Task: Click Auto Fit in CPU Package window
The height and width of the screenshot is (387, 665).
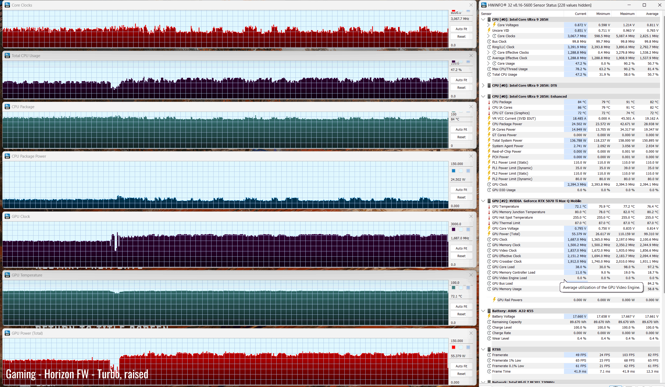Action: pyautogui.click(x=461, y=129)
